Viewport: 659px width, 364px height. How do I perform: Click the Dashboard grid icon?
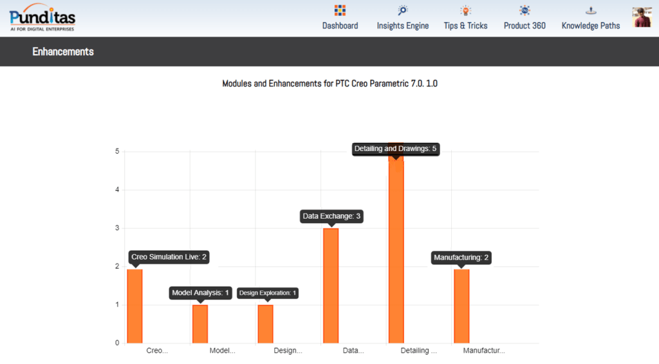coord(340,10)
